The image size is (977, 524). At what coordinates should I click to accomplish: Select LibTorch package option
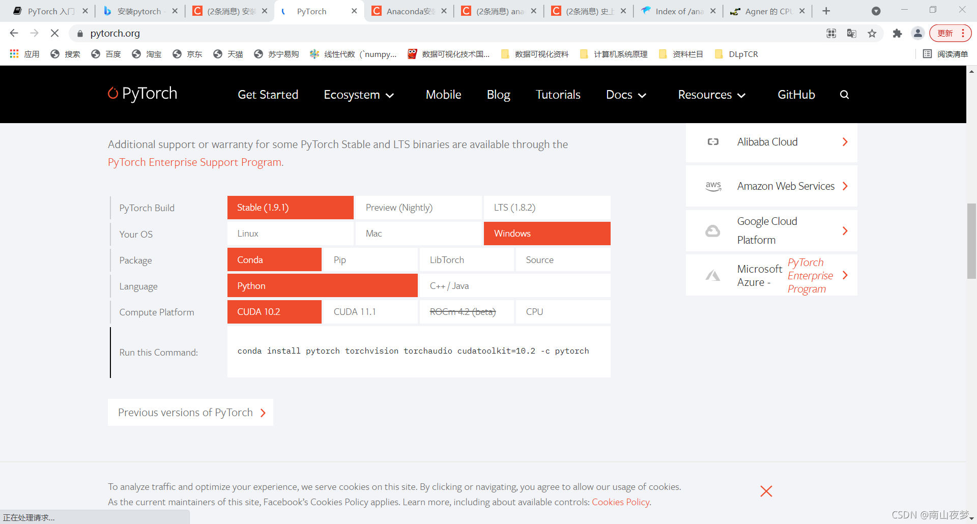[467, 260]
